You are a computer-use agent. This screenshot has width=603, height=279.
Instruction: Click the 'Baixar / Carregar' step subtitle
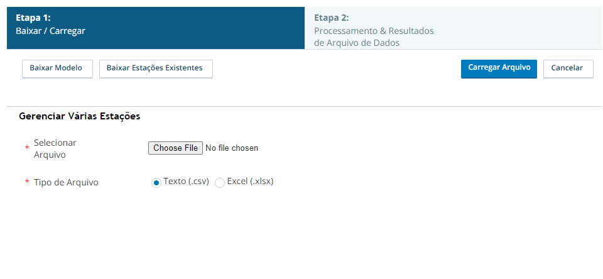coord(50,31)
